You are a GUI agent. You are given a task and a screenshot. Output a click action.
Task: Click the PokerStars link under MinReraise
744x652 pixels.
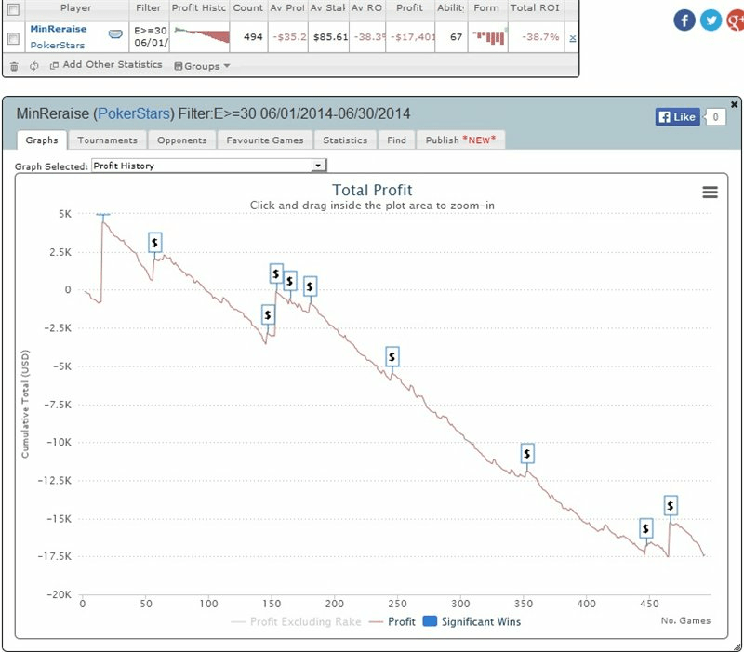click(x=58, y=45)
